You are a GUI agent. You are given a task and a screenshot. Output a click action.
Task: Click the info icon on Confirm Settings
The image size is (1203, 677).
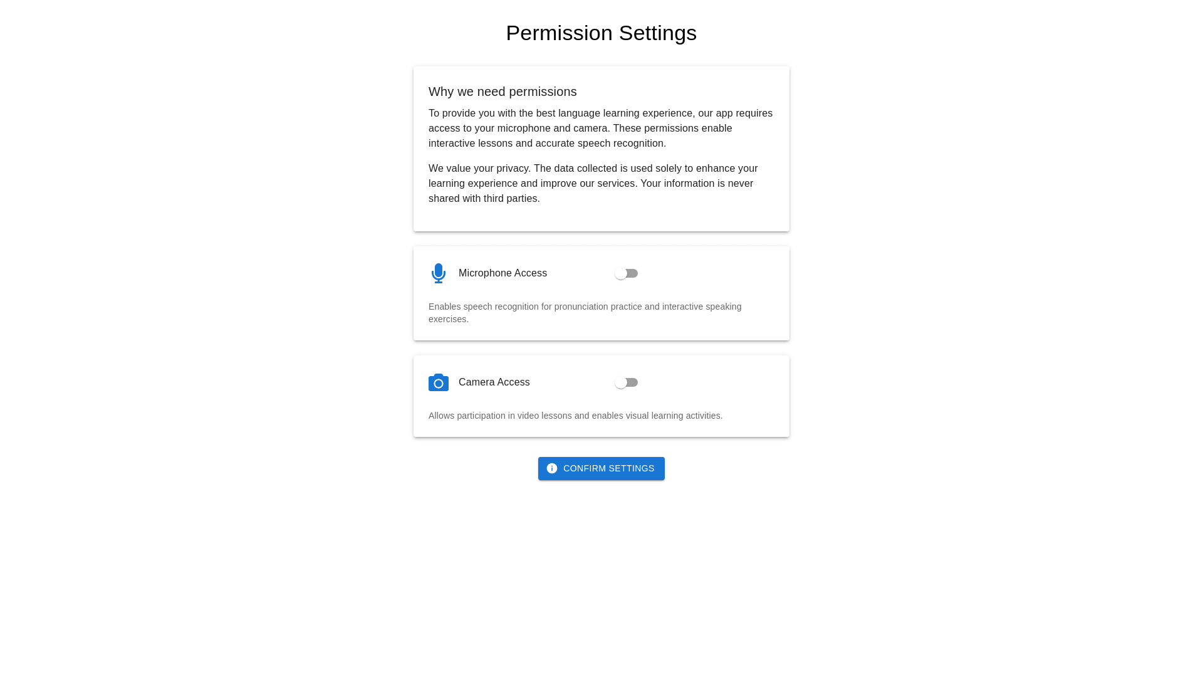[x=552, y=468]
